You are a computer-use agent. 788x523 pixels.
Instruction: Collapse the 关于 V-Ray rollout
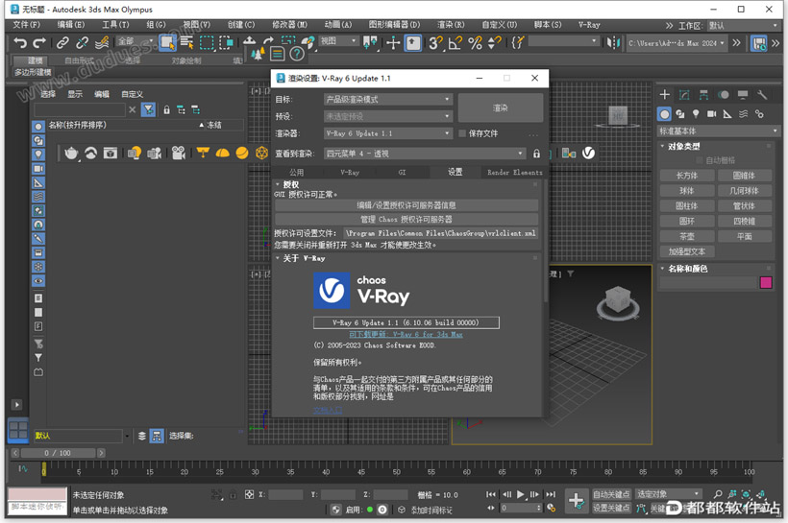[278, 258]
